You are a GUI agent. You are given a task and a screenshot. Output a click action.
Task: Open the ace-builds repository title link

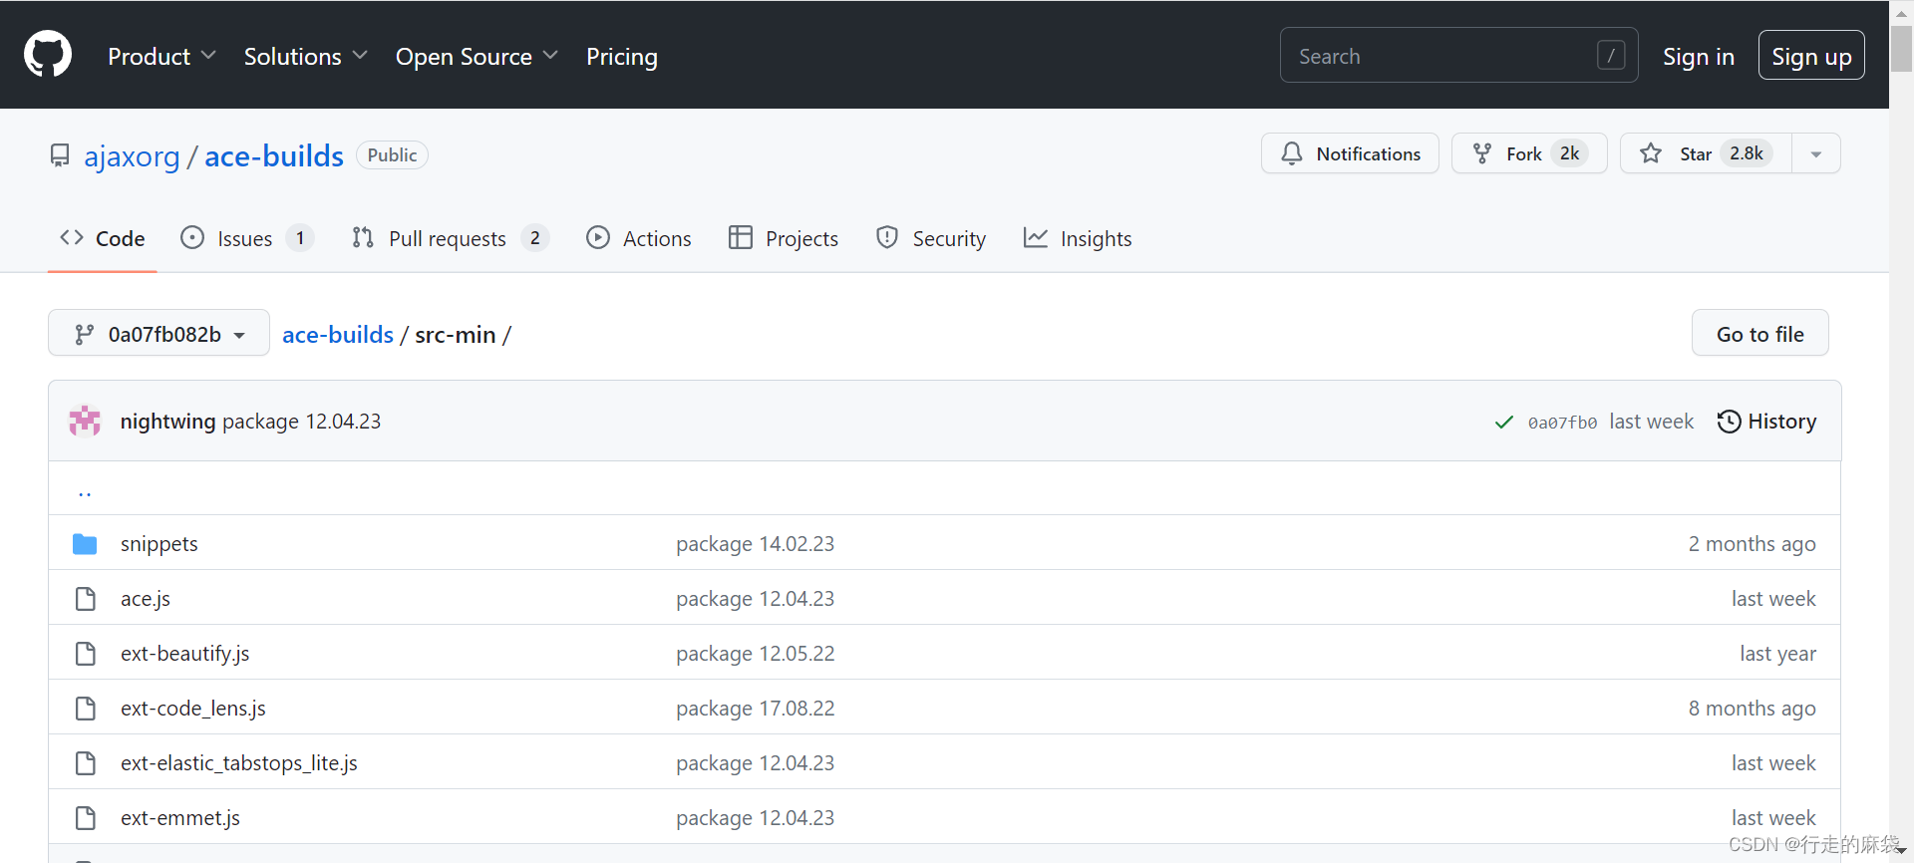click(x=274, y=156)
